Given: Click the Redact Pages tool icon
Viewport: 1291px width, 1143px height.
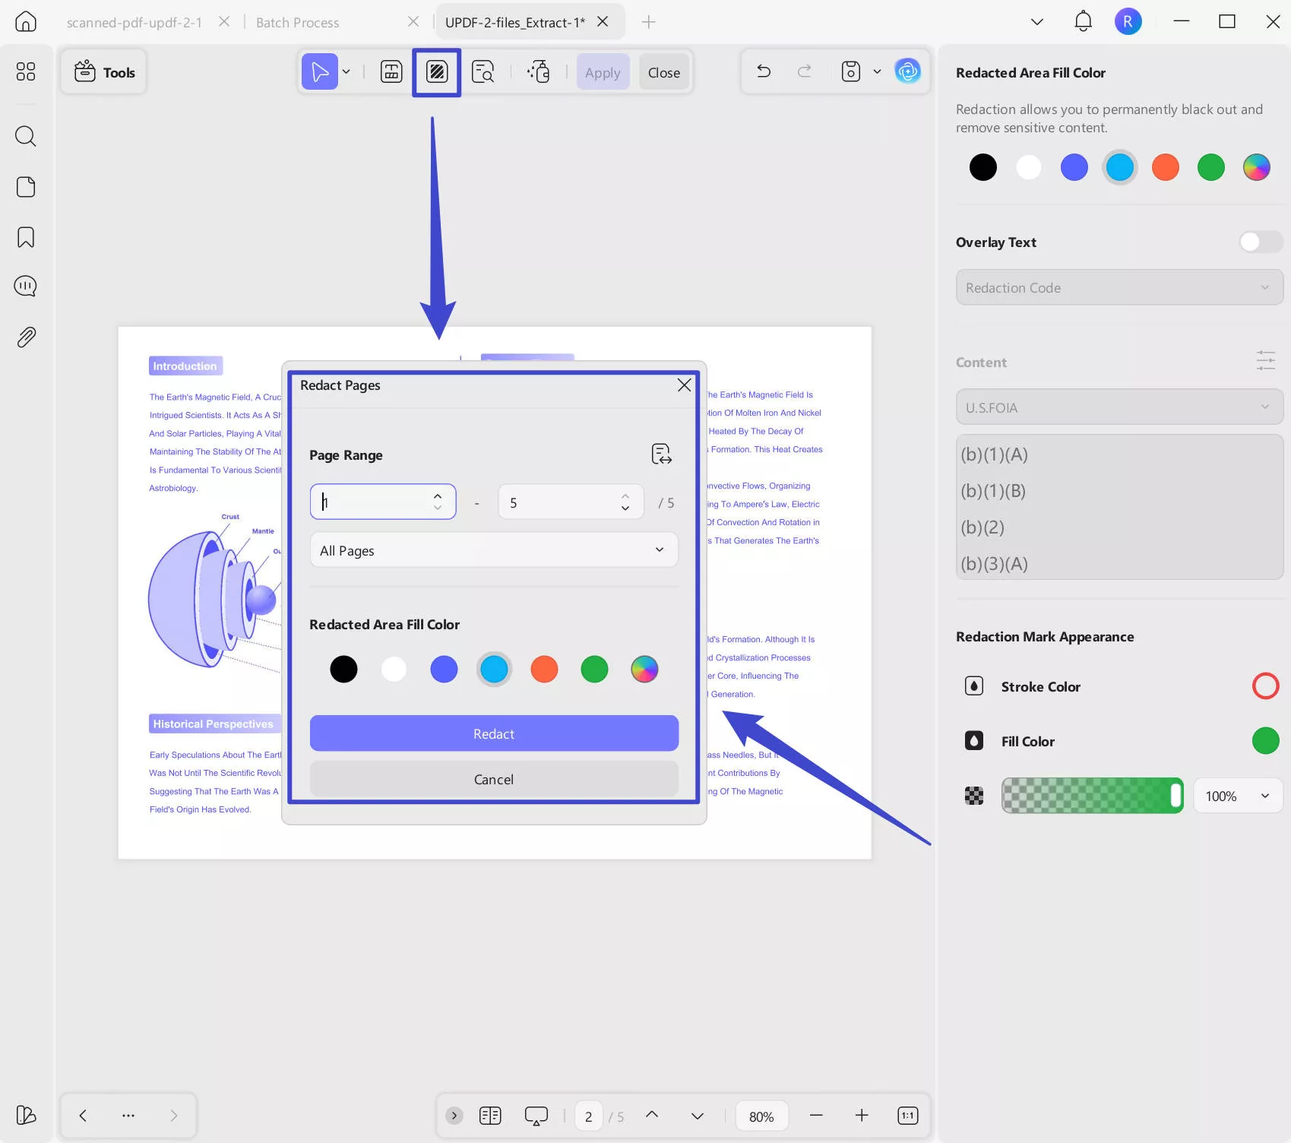Looking at the screenshot, I should pyautogui.click(x=437, y=72).
